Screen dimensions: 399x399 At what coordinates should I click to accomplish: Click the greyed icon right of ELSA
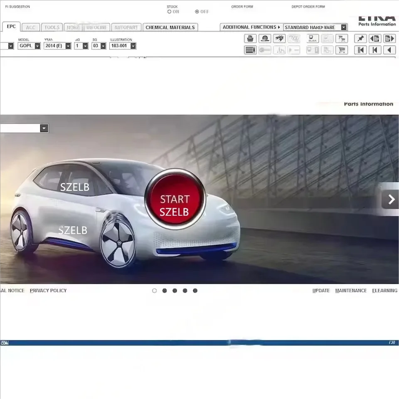click(327, 39)
